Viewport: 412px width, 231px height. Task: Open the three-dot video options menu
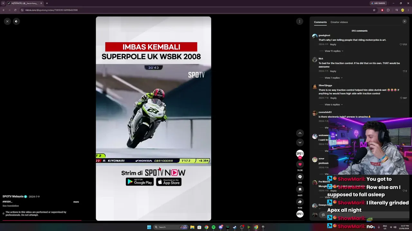[x=300, y=21]
